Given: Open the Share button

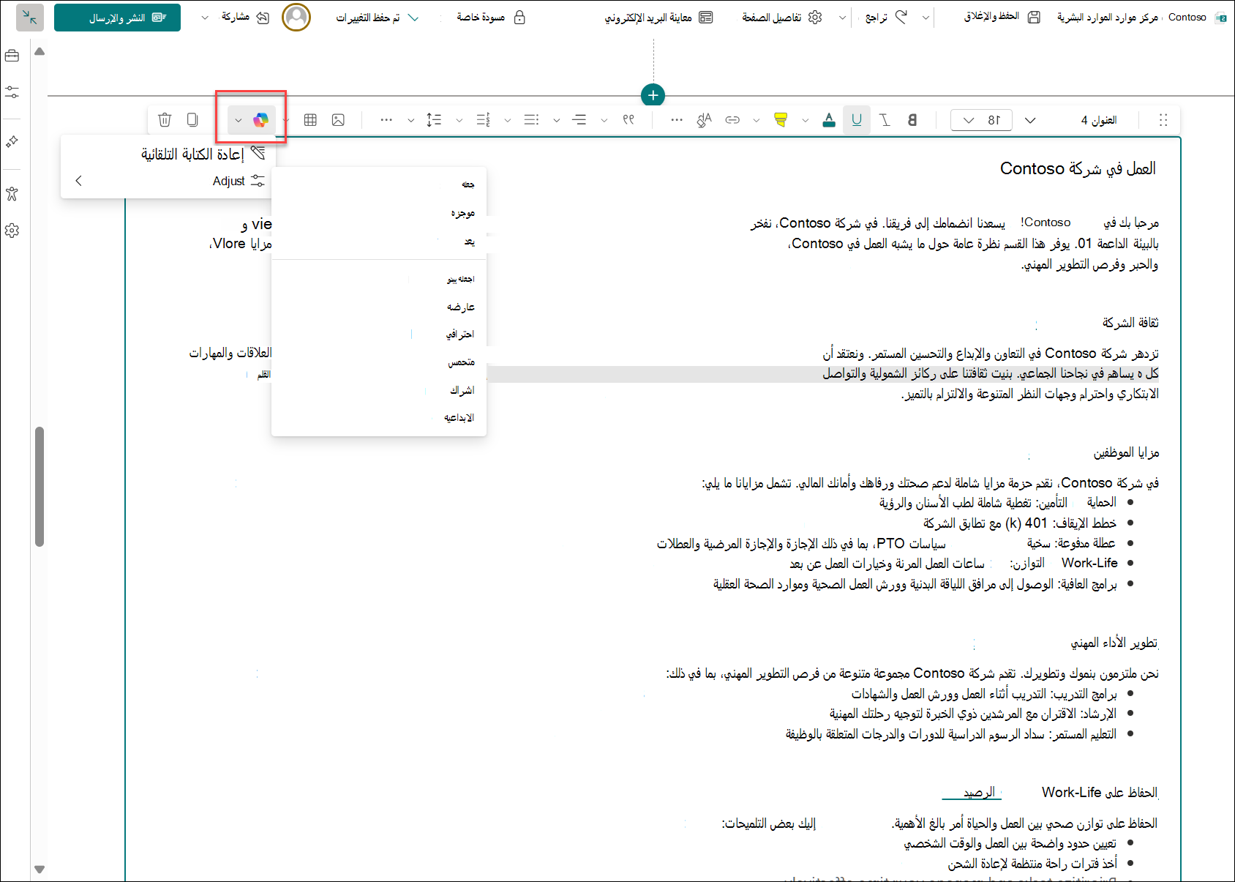Looking at the screenshot, I should tap(246, 18).
